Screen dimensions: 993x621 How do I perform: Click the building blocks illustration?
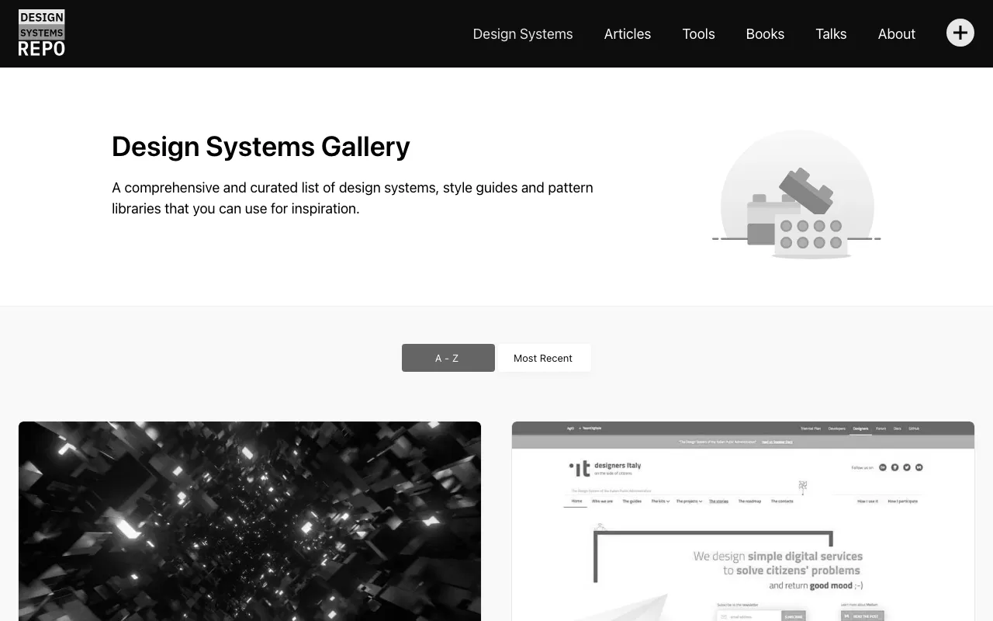797,195
